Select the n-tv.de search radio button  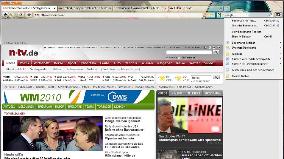(x=166, y=57)
